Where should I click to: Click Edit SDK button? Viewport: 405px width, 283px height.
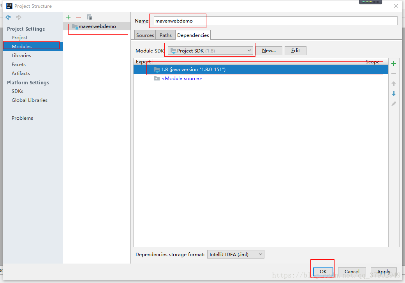point(296,51)
